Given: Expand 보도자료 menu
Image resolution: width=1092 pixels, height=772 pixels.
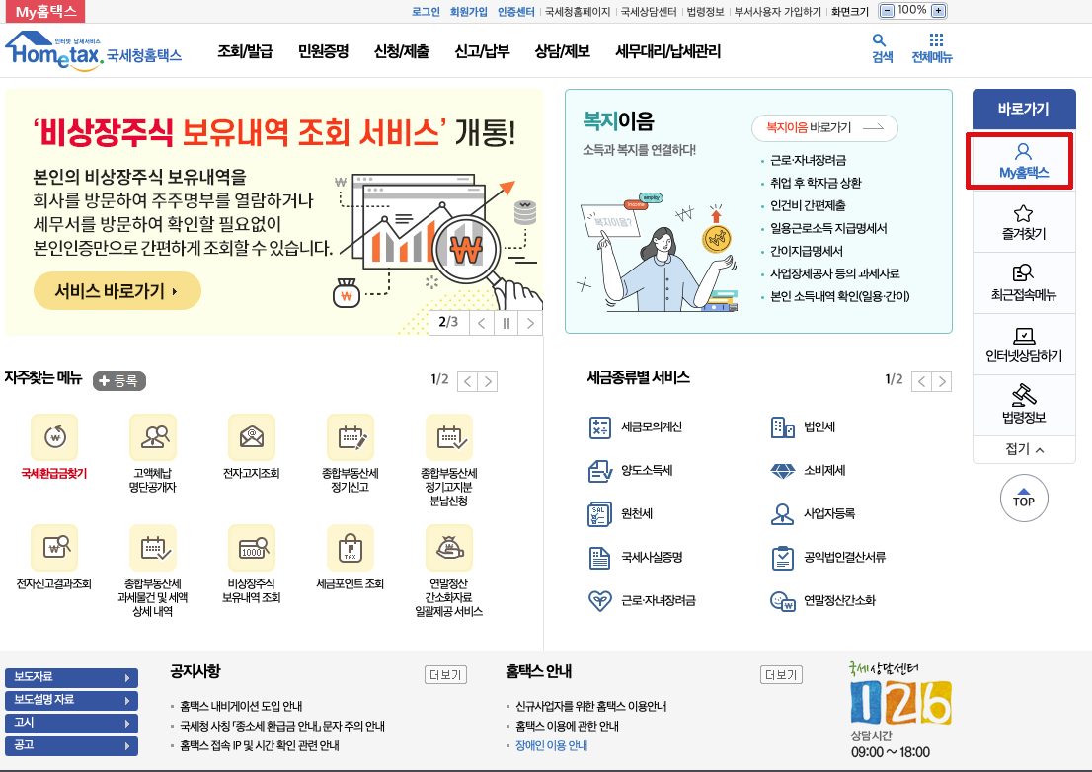Looking at the screenshot, I should click(71, 677).
